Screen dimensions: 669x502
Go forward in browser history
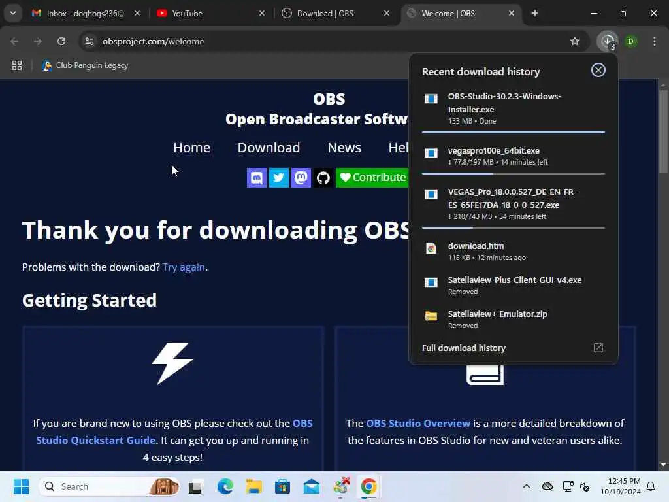coord(38,41)
